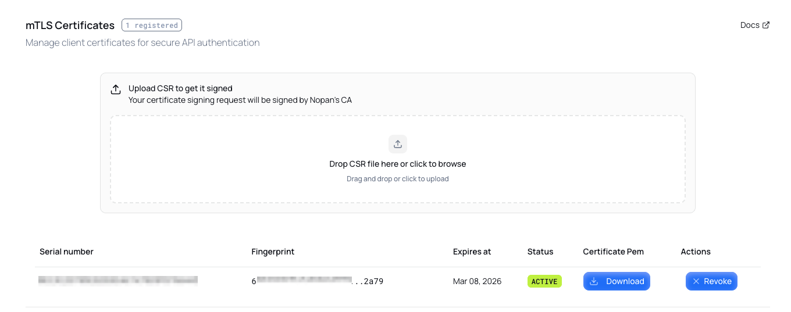
Task: Click the X icon in the Revoke button
Action: 696,281
